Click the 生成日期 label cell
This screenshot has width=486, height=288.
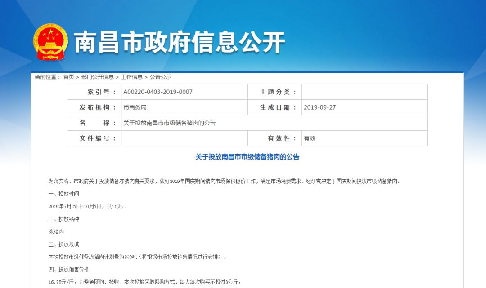[274, 107]
